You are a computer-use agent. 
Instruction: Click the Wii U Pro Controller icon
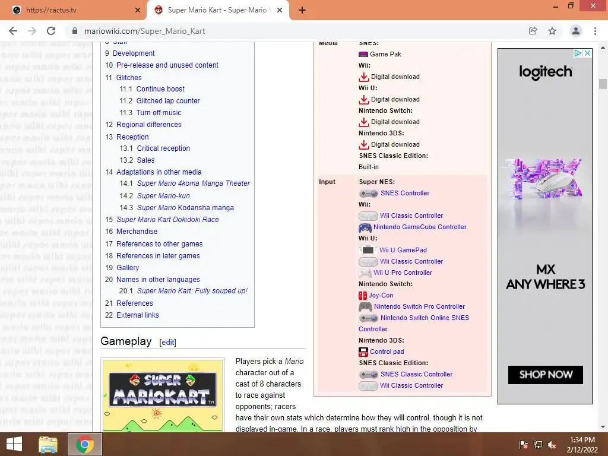coord(365,273)
